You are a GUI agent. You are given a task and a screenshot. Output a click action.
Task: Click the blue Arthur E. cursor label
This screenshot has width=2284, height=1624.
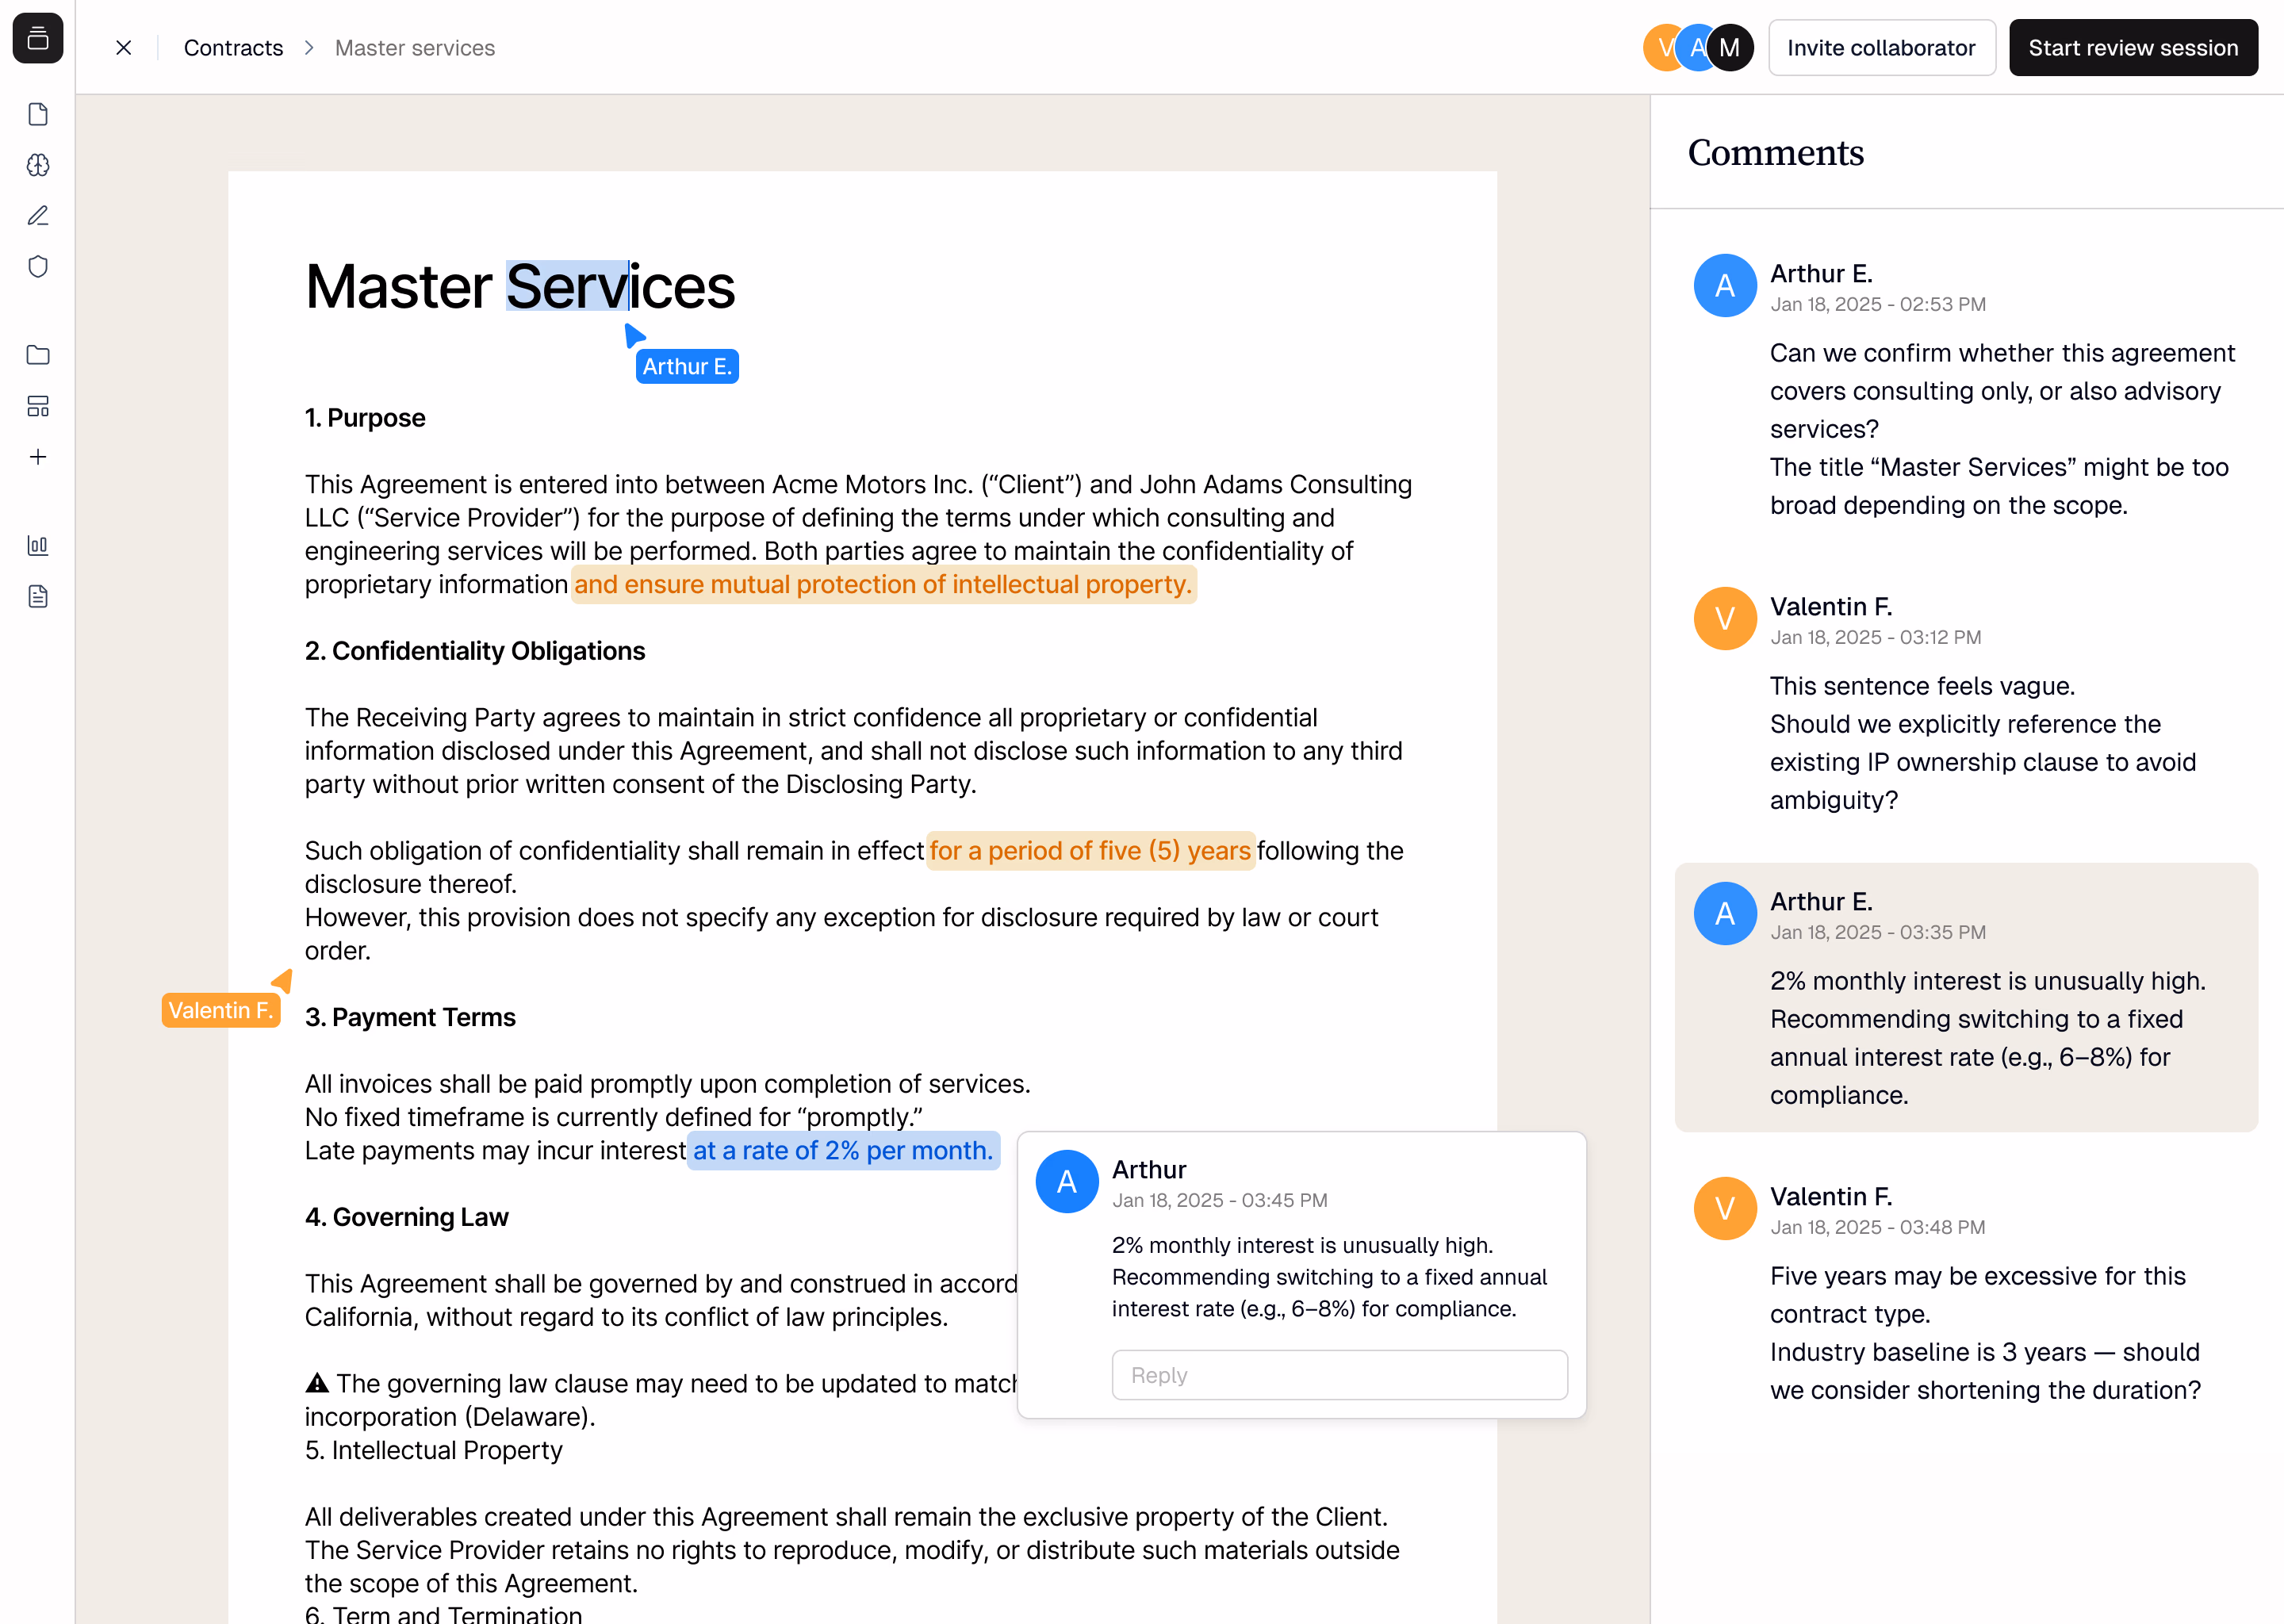687,367
